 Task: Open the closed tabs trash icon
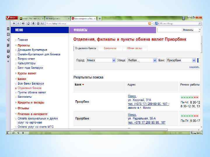(x=183, y=18)
